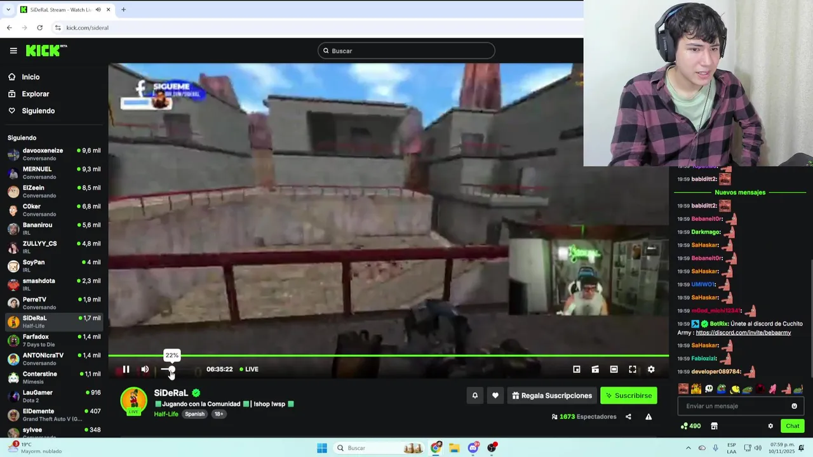Open LauGamer channel in following list
813x457 pixels.
point(54,396)
